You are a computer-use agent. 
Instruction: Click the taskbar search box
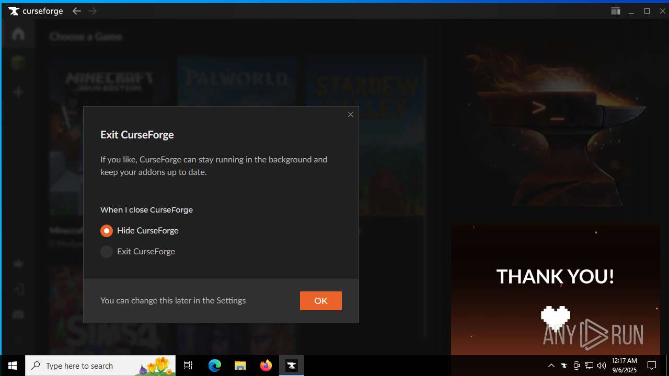[100, 366]
